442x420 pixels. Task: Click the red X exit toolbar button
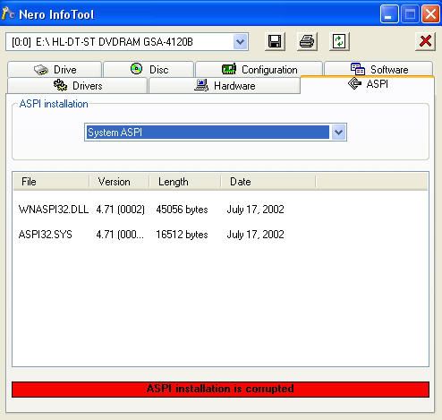coord(425,41)
